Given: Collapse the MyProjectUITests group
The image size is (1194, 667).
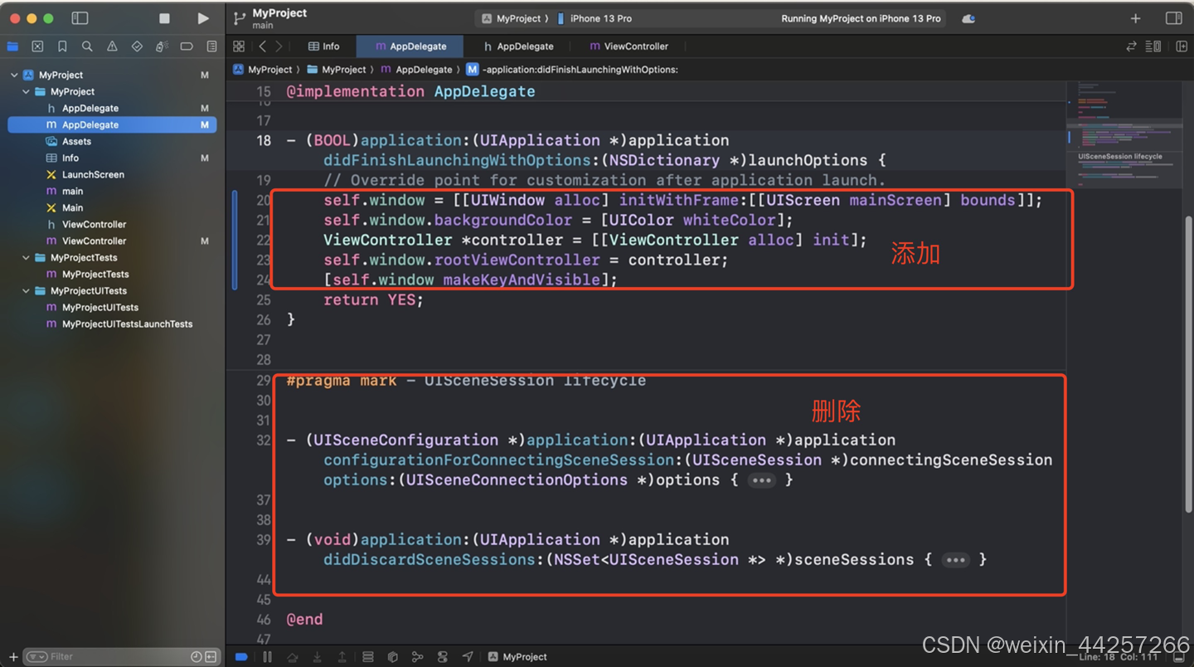Looking at the screenshot, I should (x=25, y=290).
